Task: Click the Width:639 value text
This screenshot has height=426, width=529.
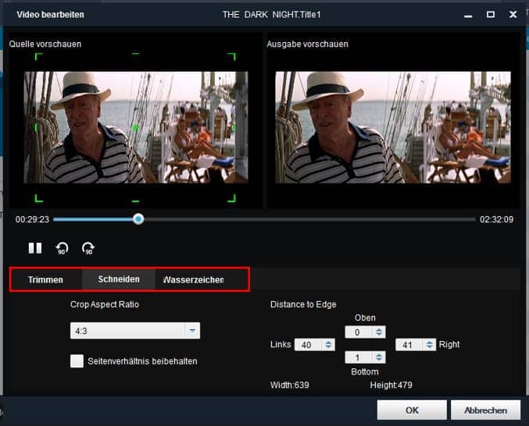Action: pos(289,385)
